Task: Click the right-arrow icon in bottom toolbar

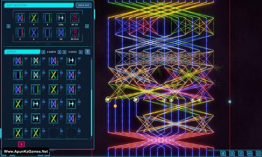Action: [x=249, y=154]
